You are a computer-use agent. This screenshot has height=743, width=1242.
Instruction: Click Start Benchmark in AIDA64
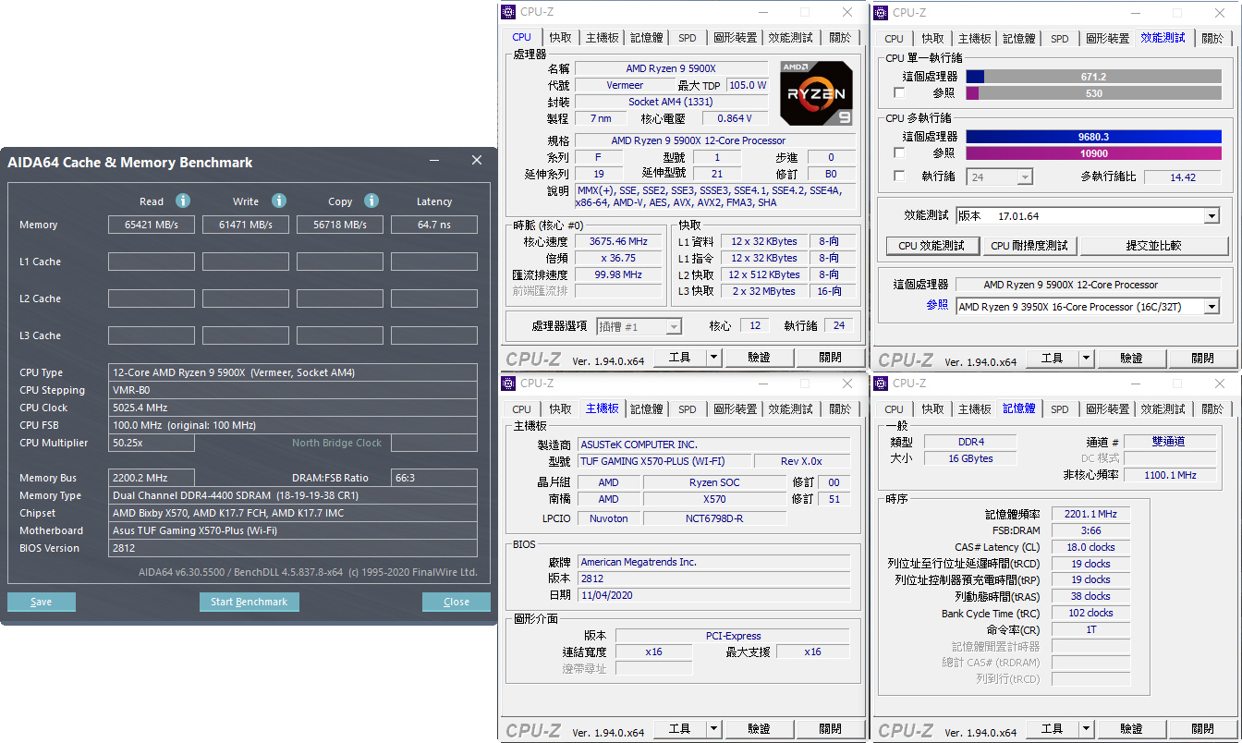[250, 602]
